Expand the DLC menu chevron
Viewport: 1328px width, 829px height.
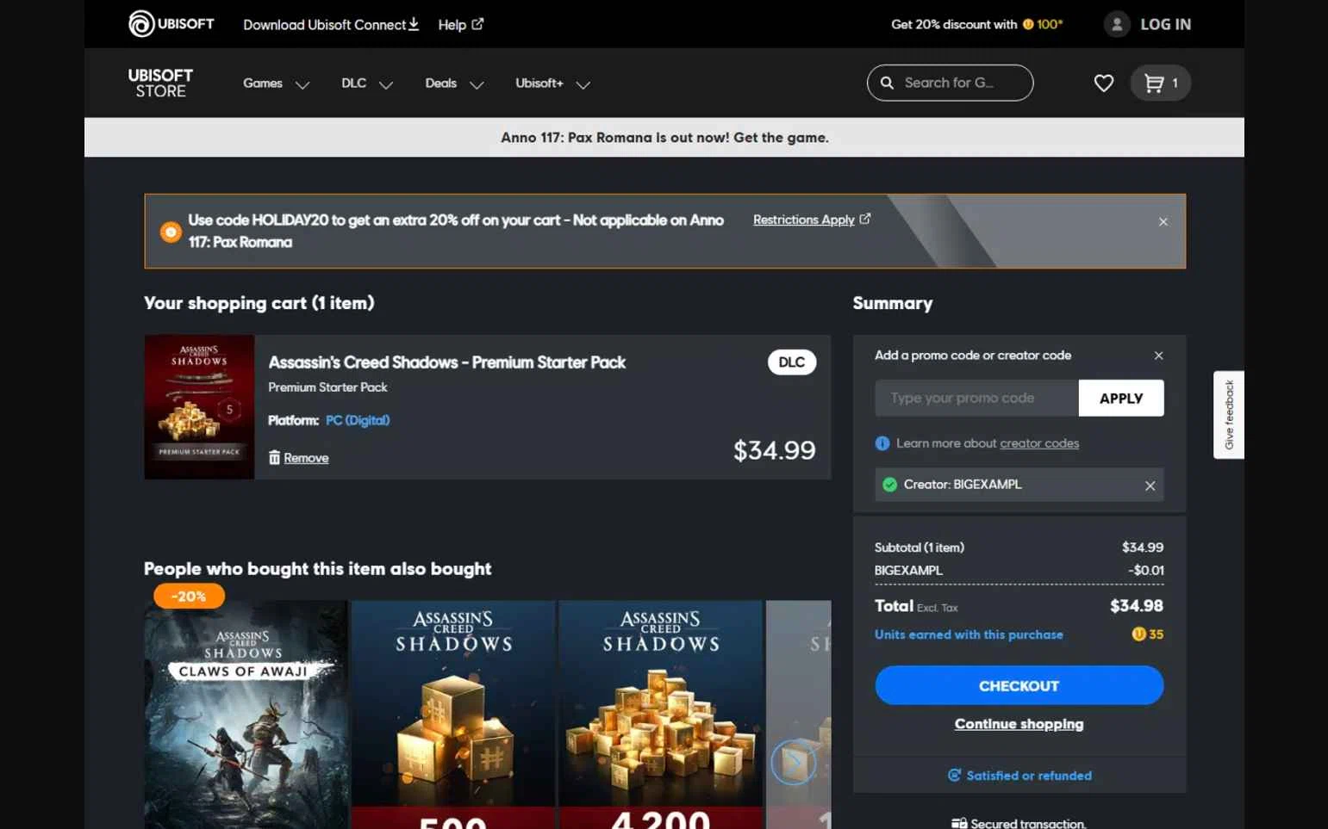(386, 84)
